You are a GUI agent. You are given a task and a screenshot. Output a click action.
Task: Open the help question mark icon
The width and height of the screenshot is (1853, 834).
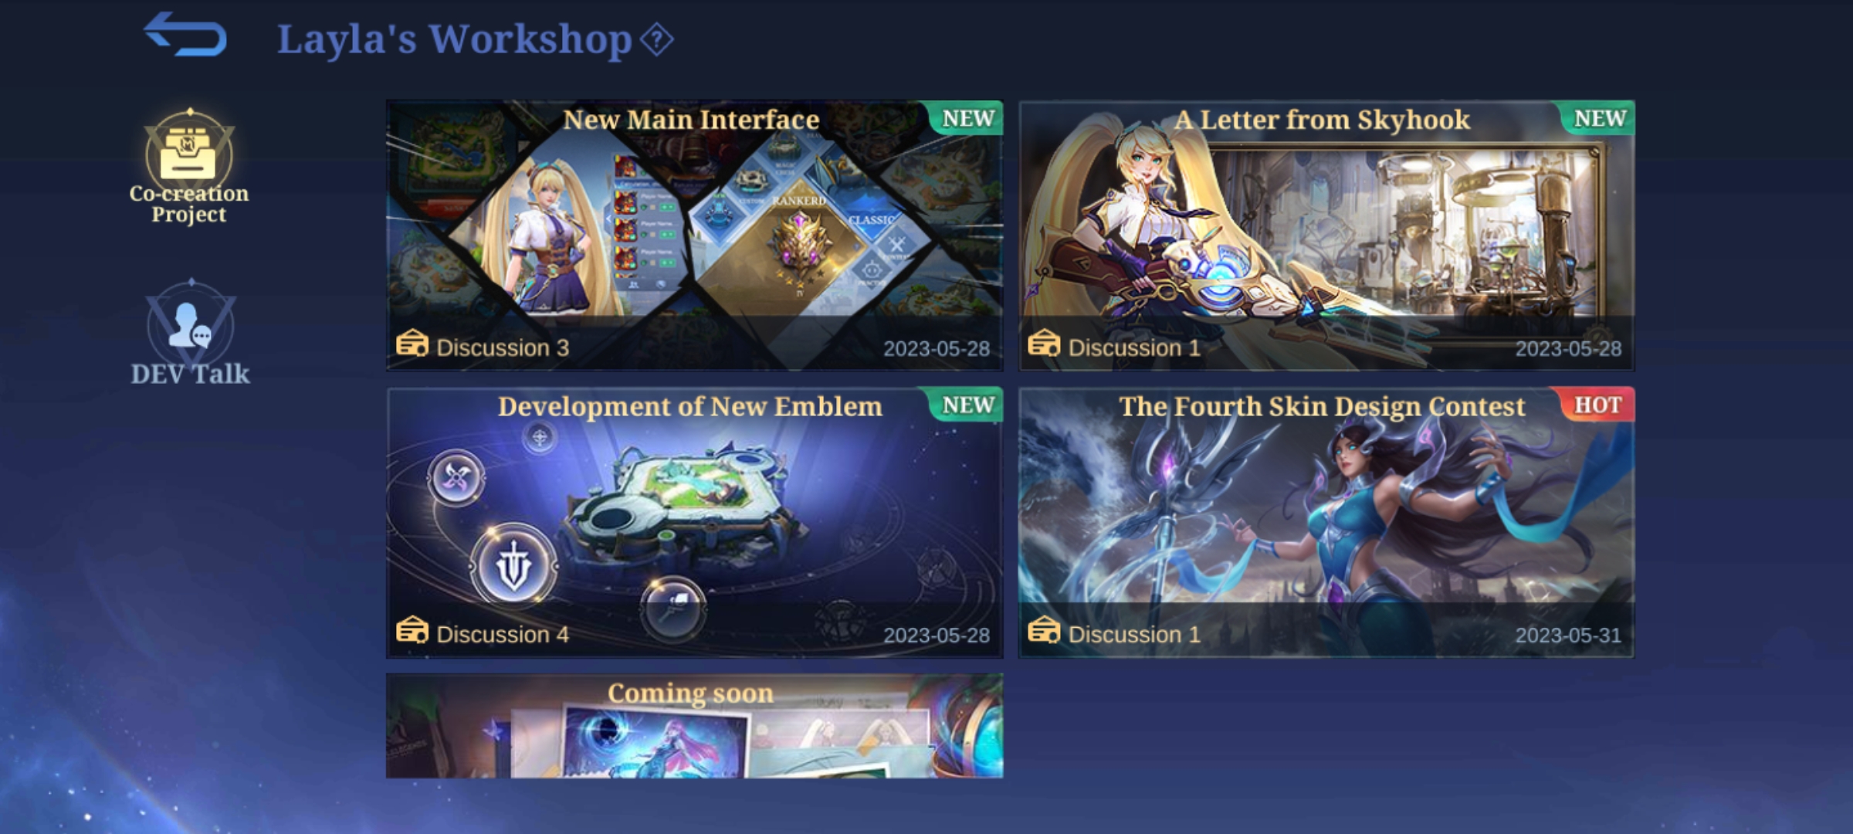(657, 39)
